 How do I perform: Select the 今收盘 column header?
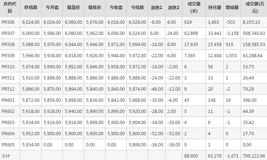tap(116, 8)
